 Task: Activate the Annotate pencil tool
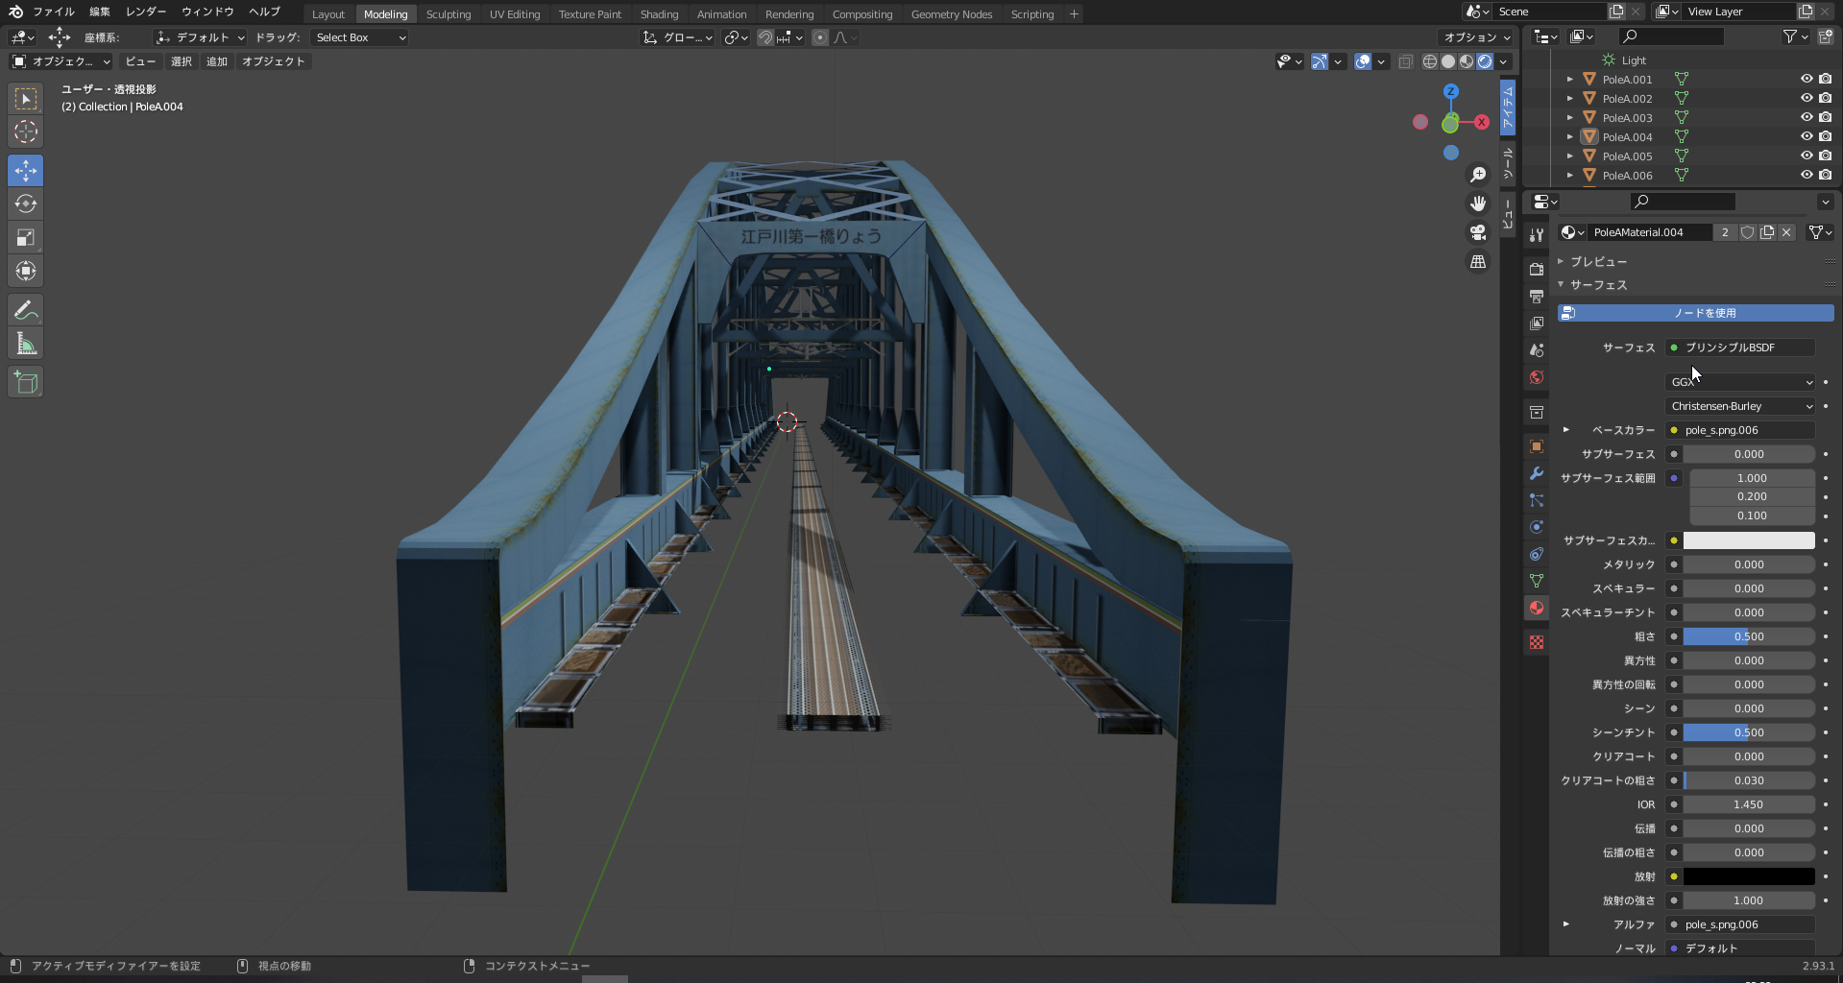[26, 310]
